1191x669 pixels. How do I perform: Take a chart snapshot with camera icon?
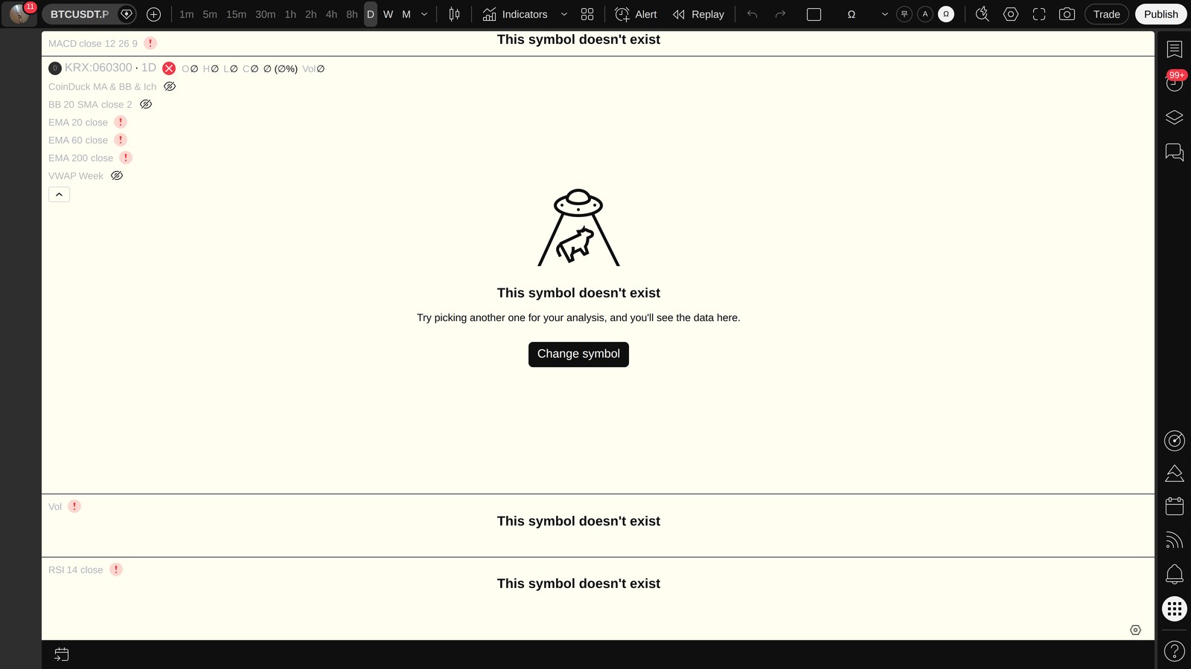click(x=1067, y=14)
